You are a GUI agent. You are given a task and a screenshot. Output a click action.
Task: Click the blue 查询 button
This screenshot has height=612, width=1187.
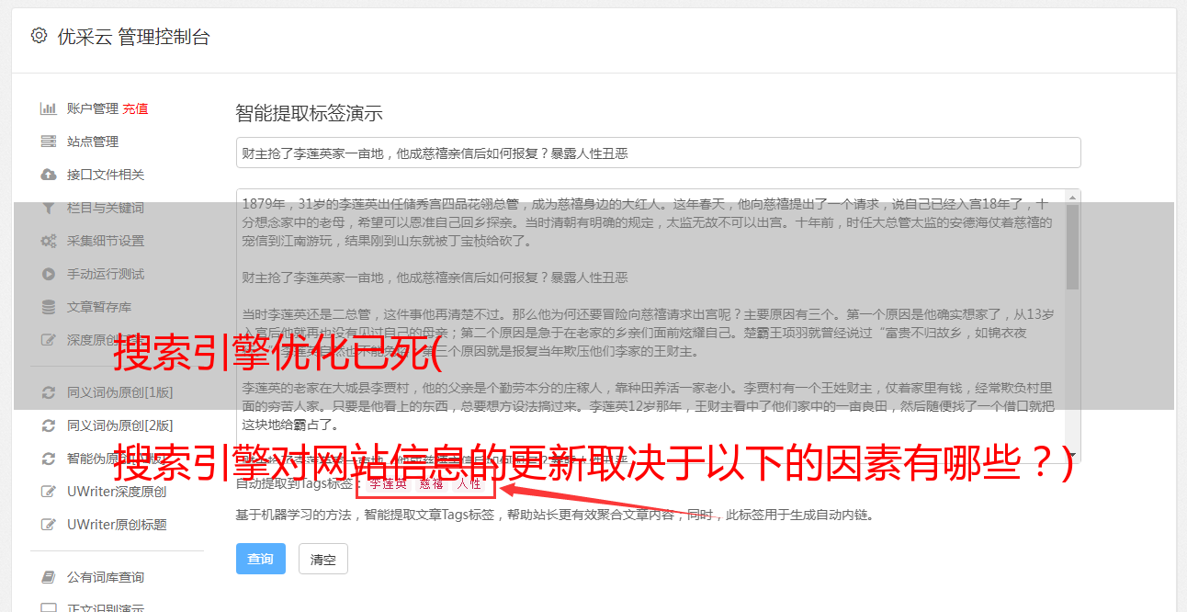pyautogui.click(x=261, y=559)
